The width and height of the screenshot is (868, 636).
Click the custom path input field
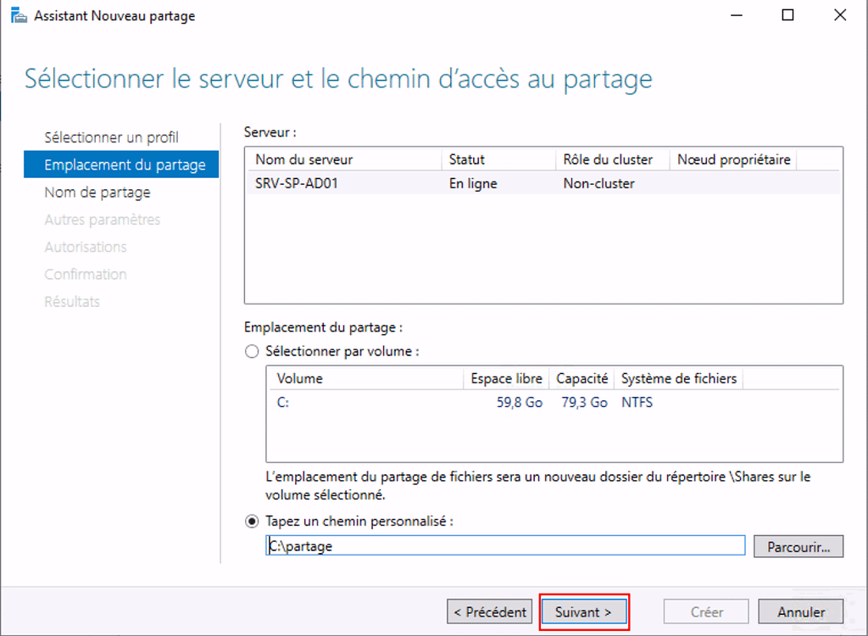click(x=505, y=546)
